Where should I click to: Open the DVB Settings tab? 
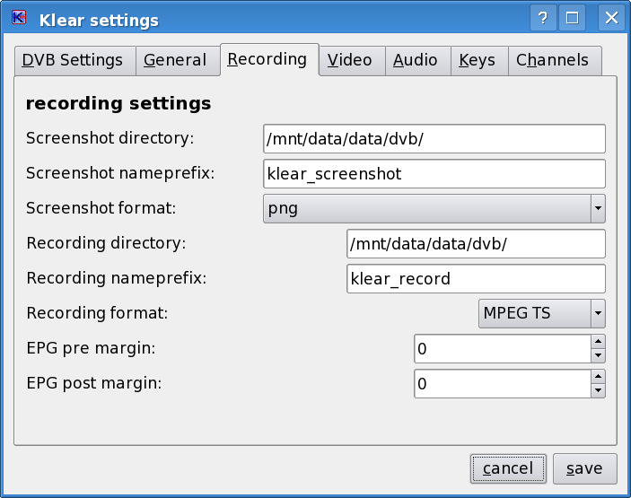(x=74, y=60)
